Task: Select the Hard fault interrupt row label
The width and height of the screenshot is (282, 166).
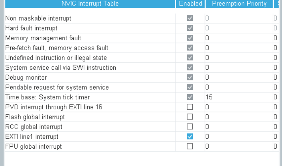Action: [x=31, y=28]
